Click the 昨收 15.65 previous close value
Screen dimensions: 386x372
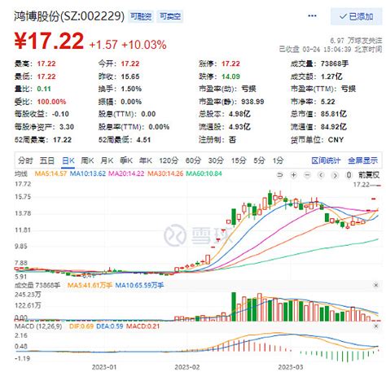tap(130, 77)
